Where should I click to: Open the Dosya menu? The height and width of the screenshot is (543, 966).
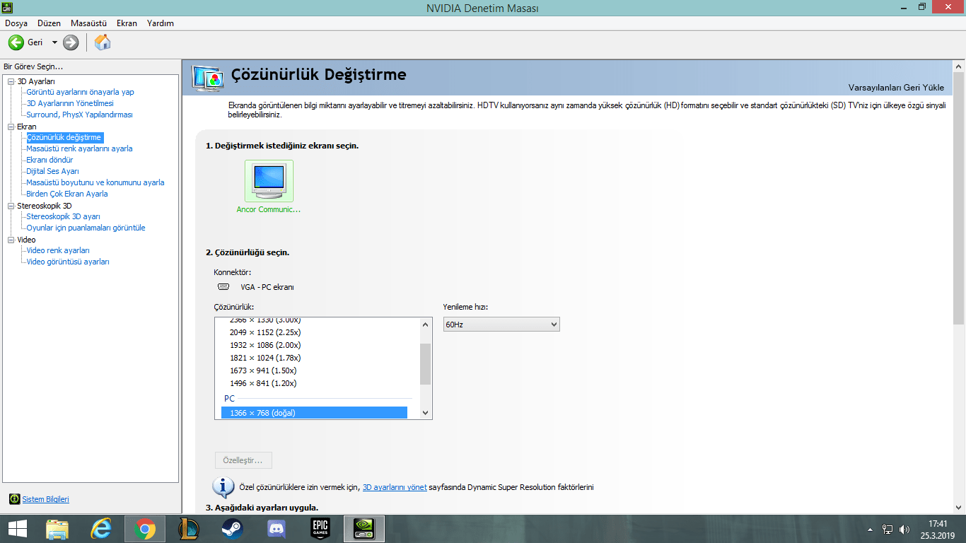(x=16, y=23)
